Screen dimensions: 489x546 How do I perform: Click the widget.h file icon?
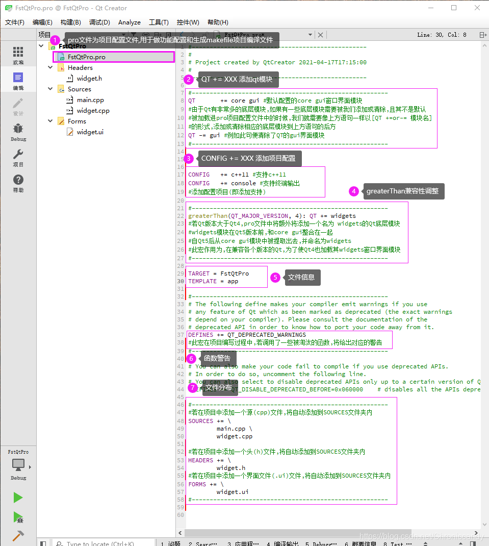[x=70, y=79]
